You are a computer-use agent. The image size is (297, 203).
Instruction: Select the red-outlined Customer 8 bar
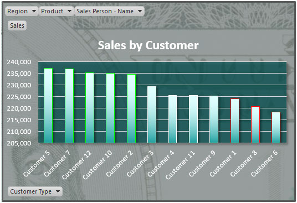click(x=255, y=125)
